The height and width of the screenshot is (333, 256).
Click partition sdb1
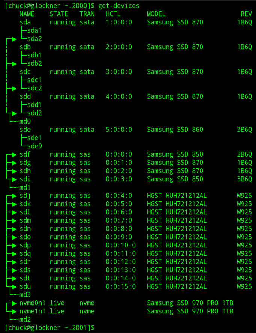coord(34,55)
